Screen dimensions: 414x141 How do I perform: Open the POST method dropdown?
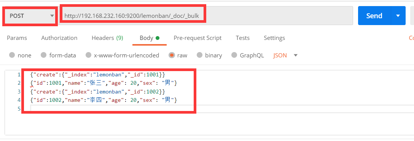[30, 16]
